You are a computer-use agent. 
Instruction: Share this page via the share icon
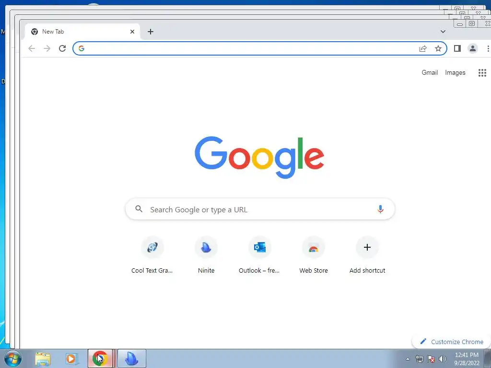coord(423,48)
